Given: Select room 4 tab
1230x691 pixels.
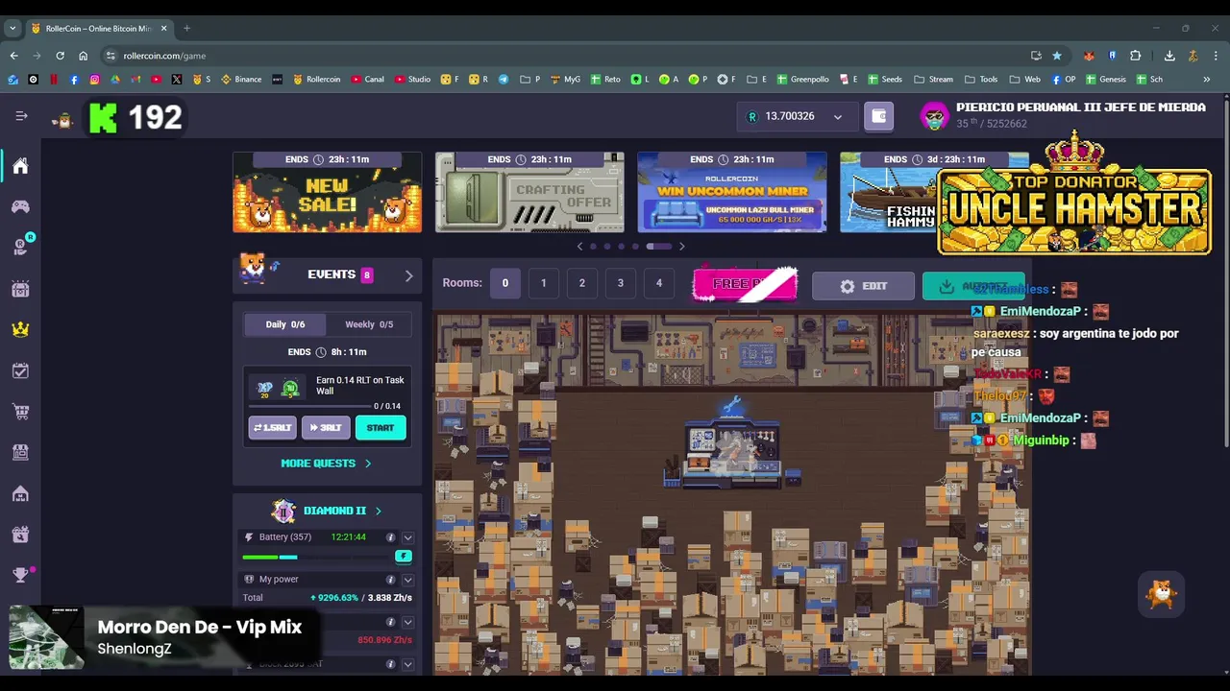Looking at the screenshot, I should [658, 283].
